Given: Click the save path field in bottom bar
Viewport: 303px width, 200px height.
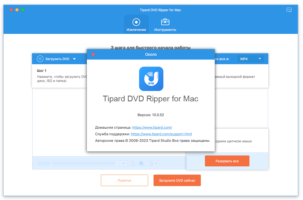Looking at the screenshot, I should click(x=86, y=164).
